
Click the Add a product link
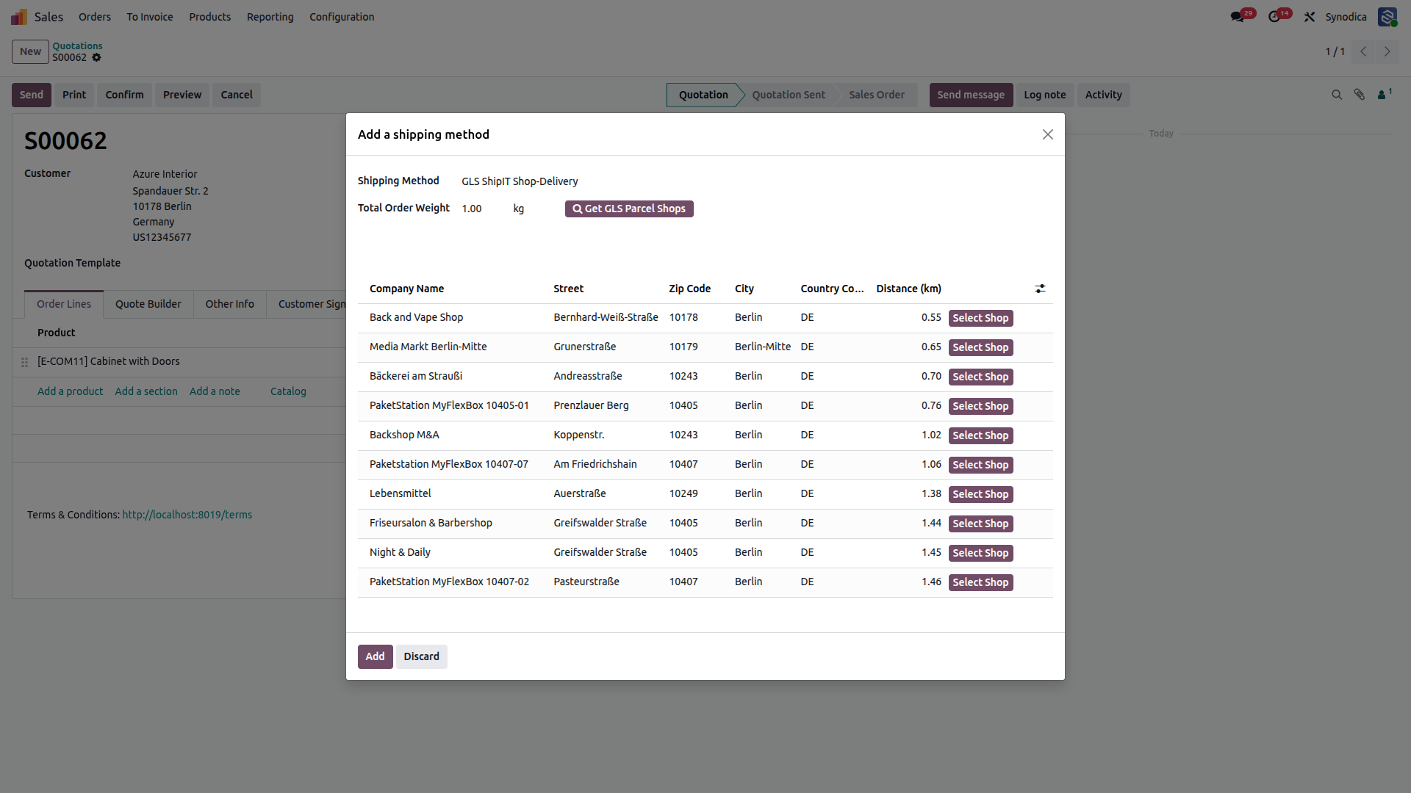[70, 391]
